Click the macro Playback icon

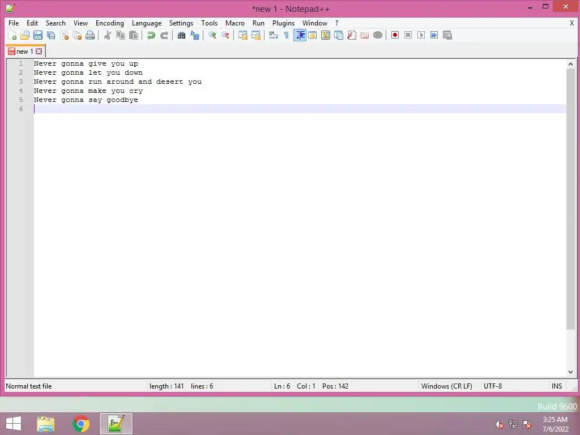tap(421, 35)
